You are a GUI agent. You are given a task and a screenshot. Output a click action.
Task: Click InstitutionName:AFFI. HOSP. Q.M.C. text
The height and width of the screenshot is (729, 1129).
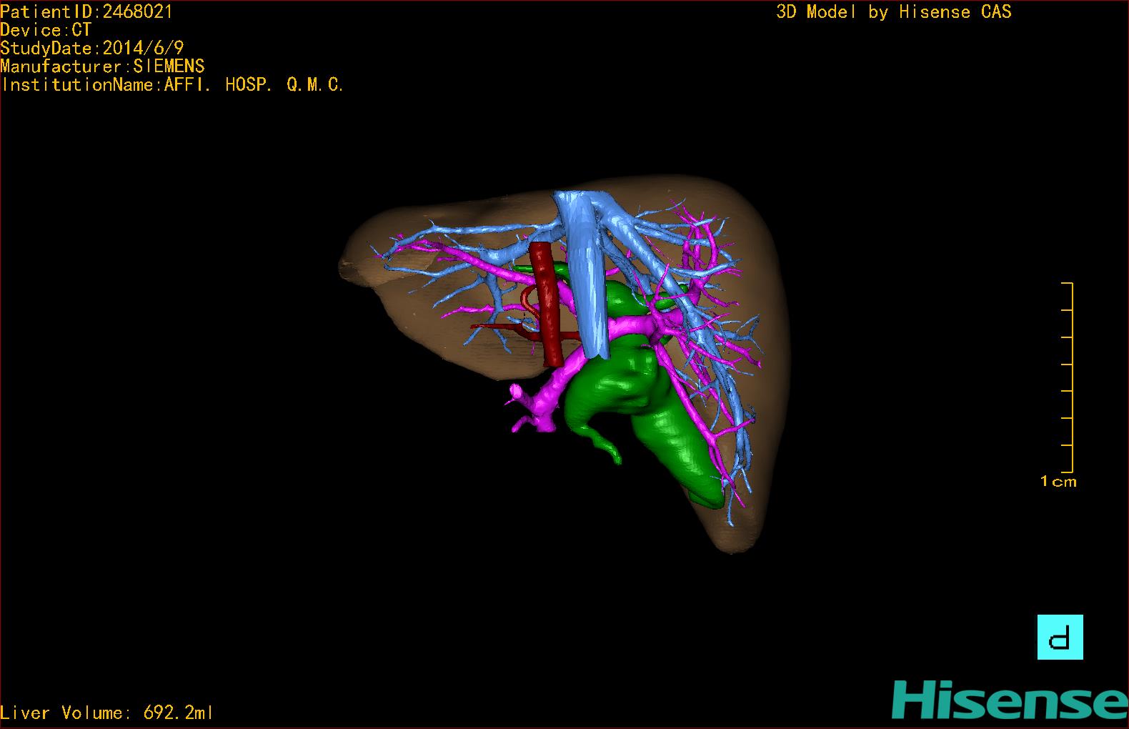[x=172, y=85]
